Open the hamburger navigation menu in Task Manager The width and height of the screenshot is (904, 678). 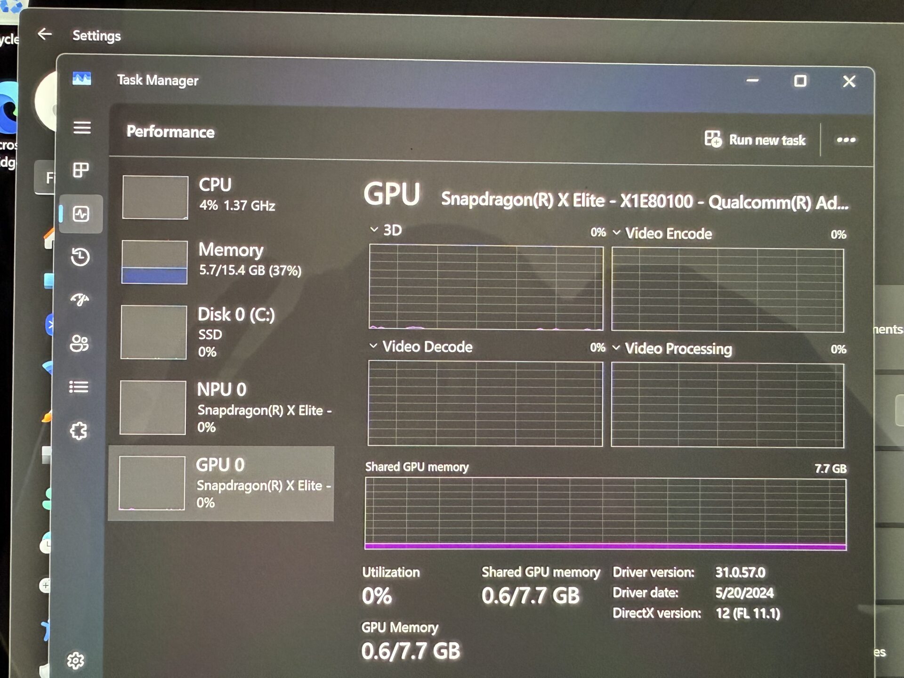click(81, 128)
